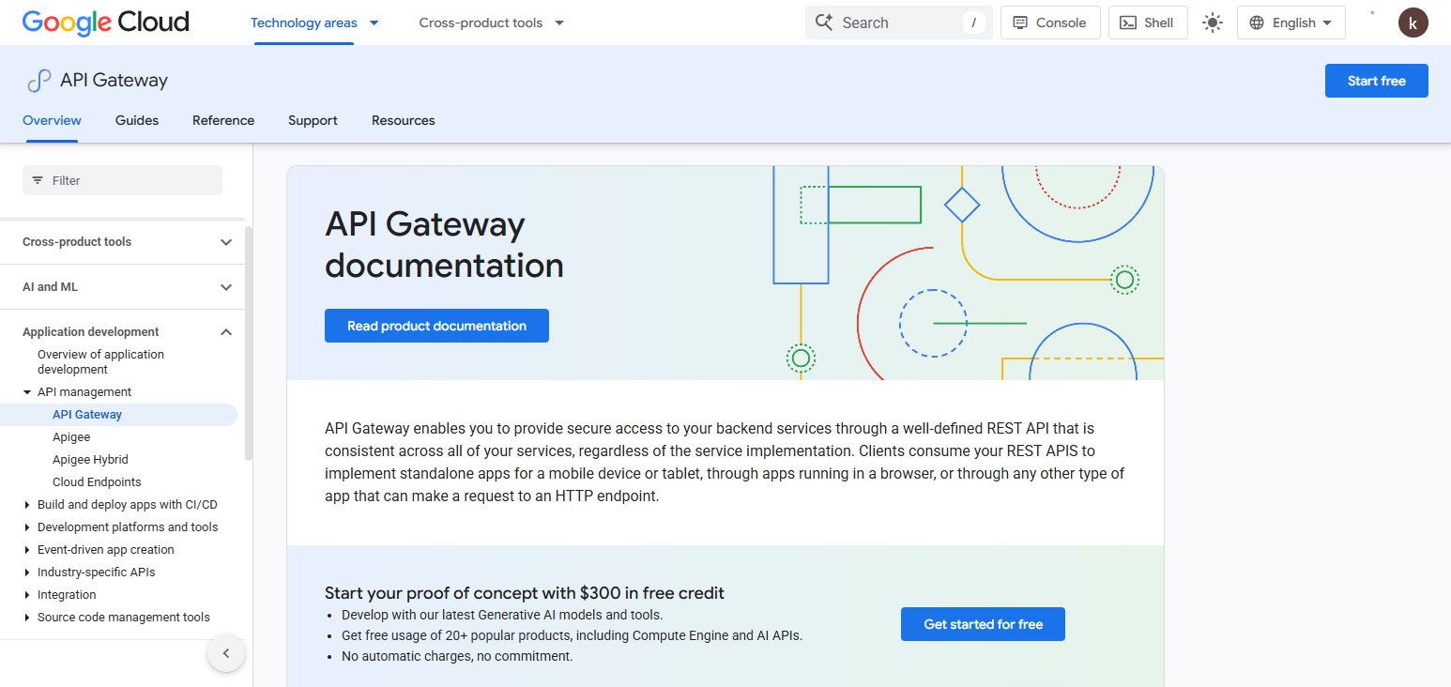The image size is (1451, 687).
Task: Click the sidebar vertical scrollbar
Action: (x=249, y=343)
